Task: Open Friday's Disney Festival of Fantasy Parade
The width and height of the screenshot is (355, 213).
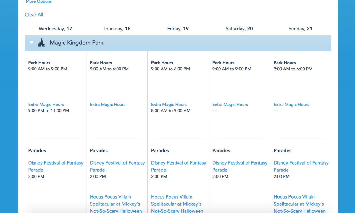Action: (178, 166)
